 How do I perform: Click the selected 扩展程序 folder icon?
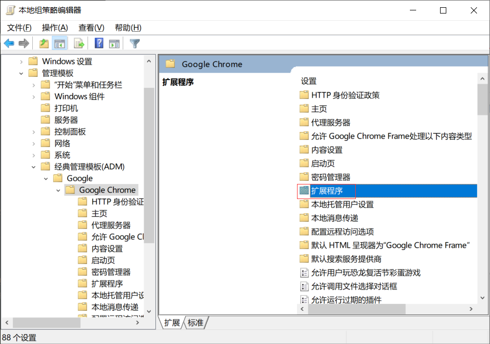(x=304, y=190)
